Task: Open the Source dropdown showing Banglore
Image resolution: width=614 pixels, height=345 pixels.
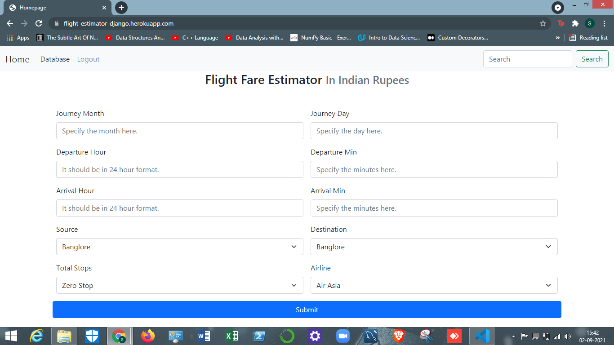Action: coord(180,247)
